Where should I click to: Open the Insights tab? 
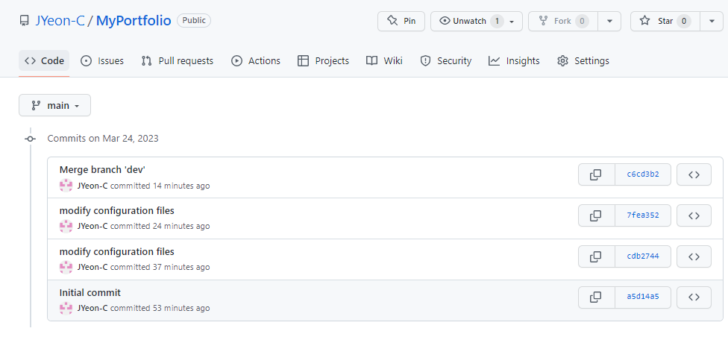point(514,61)
